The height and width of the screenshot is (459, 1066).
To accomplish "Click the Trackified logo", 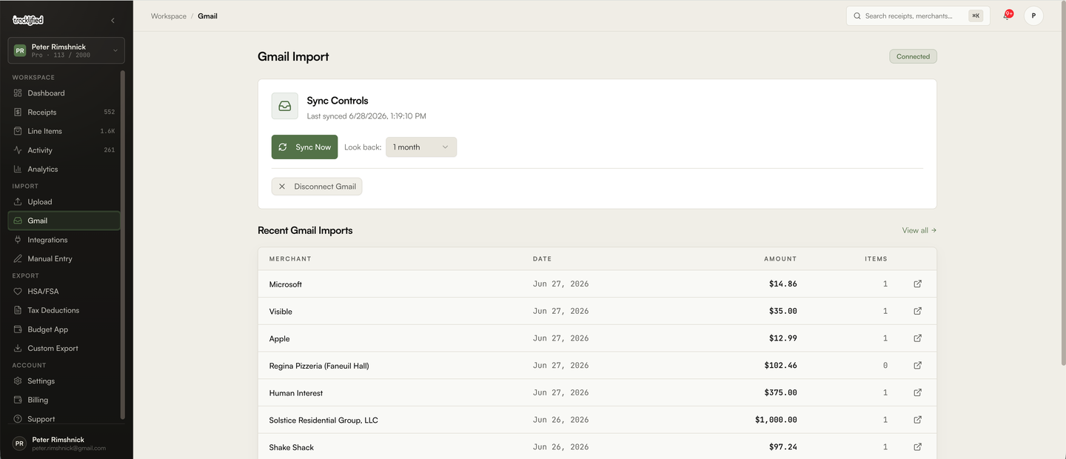I will [x=28, y=21].
